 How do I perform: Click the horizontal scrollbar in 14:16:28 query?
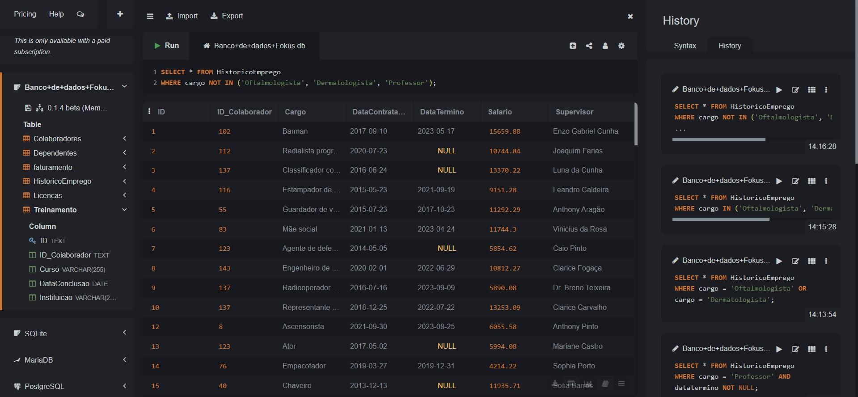tap(719, 139)
